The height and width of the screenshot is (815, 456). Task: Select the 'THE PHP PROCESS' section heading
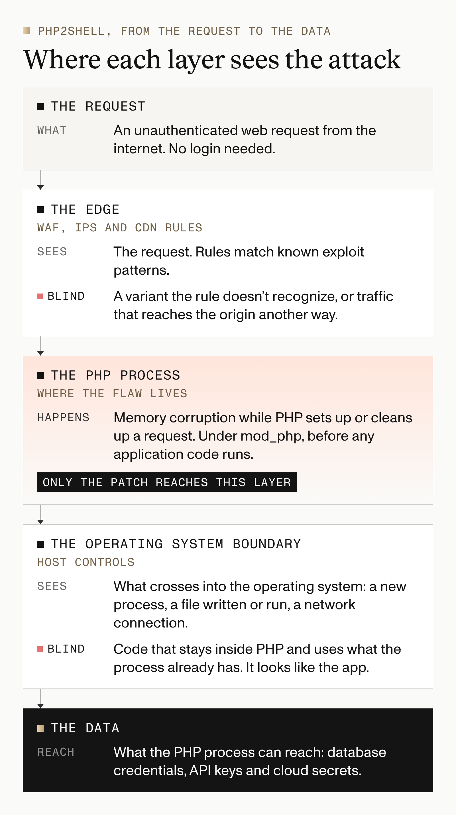coord(115,375)
